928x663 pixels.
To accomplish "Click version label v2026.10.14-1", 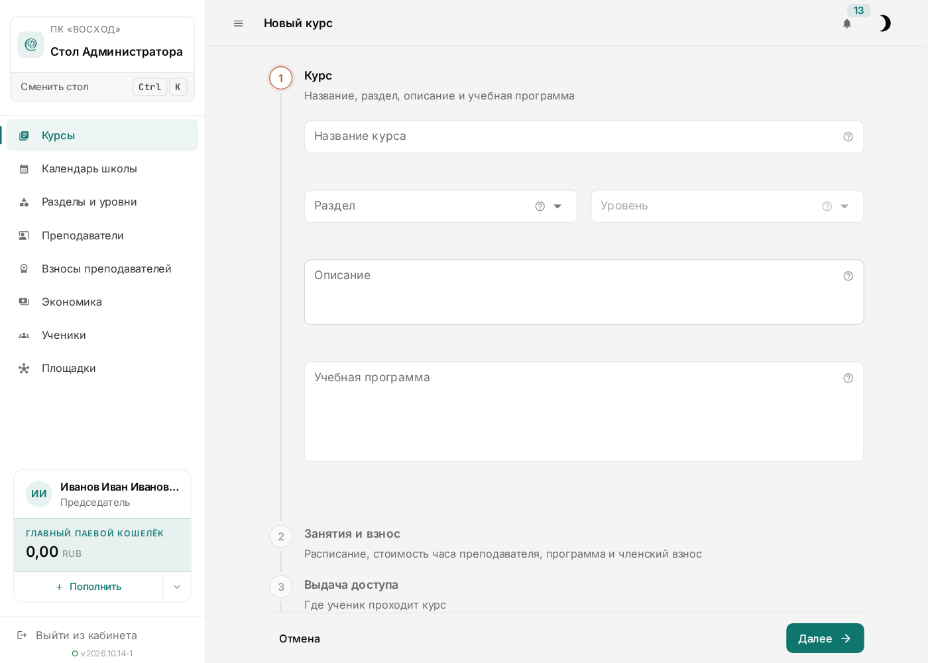I will (107, 654).
